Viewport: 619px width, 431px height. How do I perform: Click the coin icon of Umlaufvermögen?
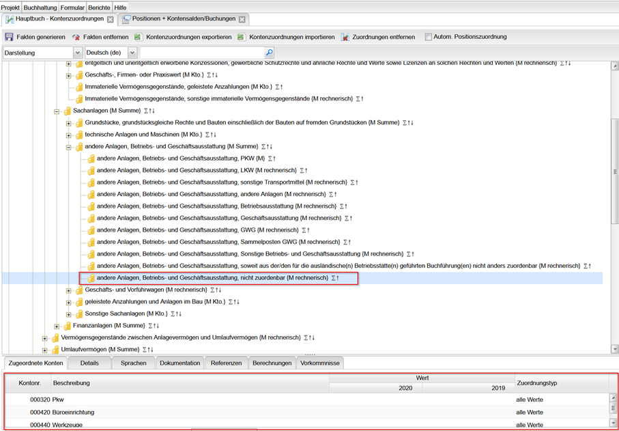click(x=56, y=350)
